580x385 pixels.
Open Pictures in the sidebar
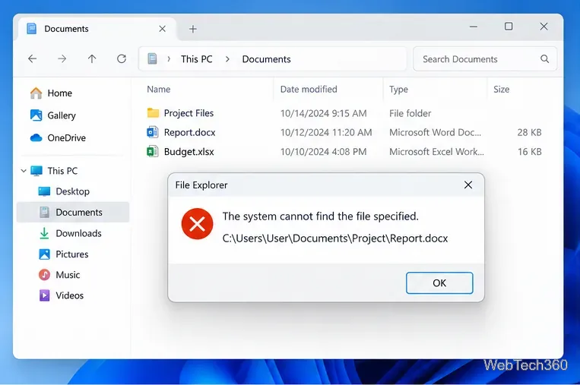(71, 254)
